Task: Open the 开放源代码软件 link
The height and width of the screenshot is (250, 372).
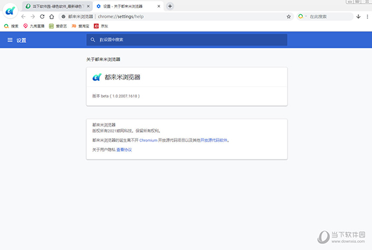Action: point(214,140)
